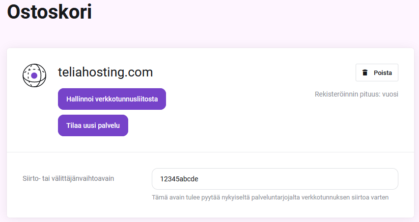Click the helper text about Tämä avain
The image size is (419, 222).
270,197
